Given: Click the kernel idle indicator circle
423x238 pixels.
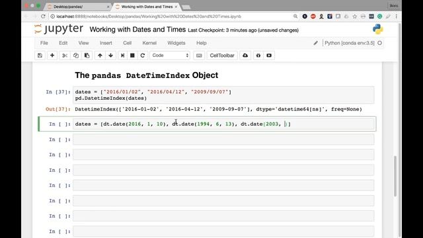Looking at the screenshot, I should pos(379,43).
